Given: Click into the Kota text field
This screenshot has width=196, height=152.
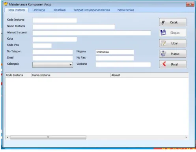Looking at the screenshot, I should point(55,39).
